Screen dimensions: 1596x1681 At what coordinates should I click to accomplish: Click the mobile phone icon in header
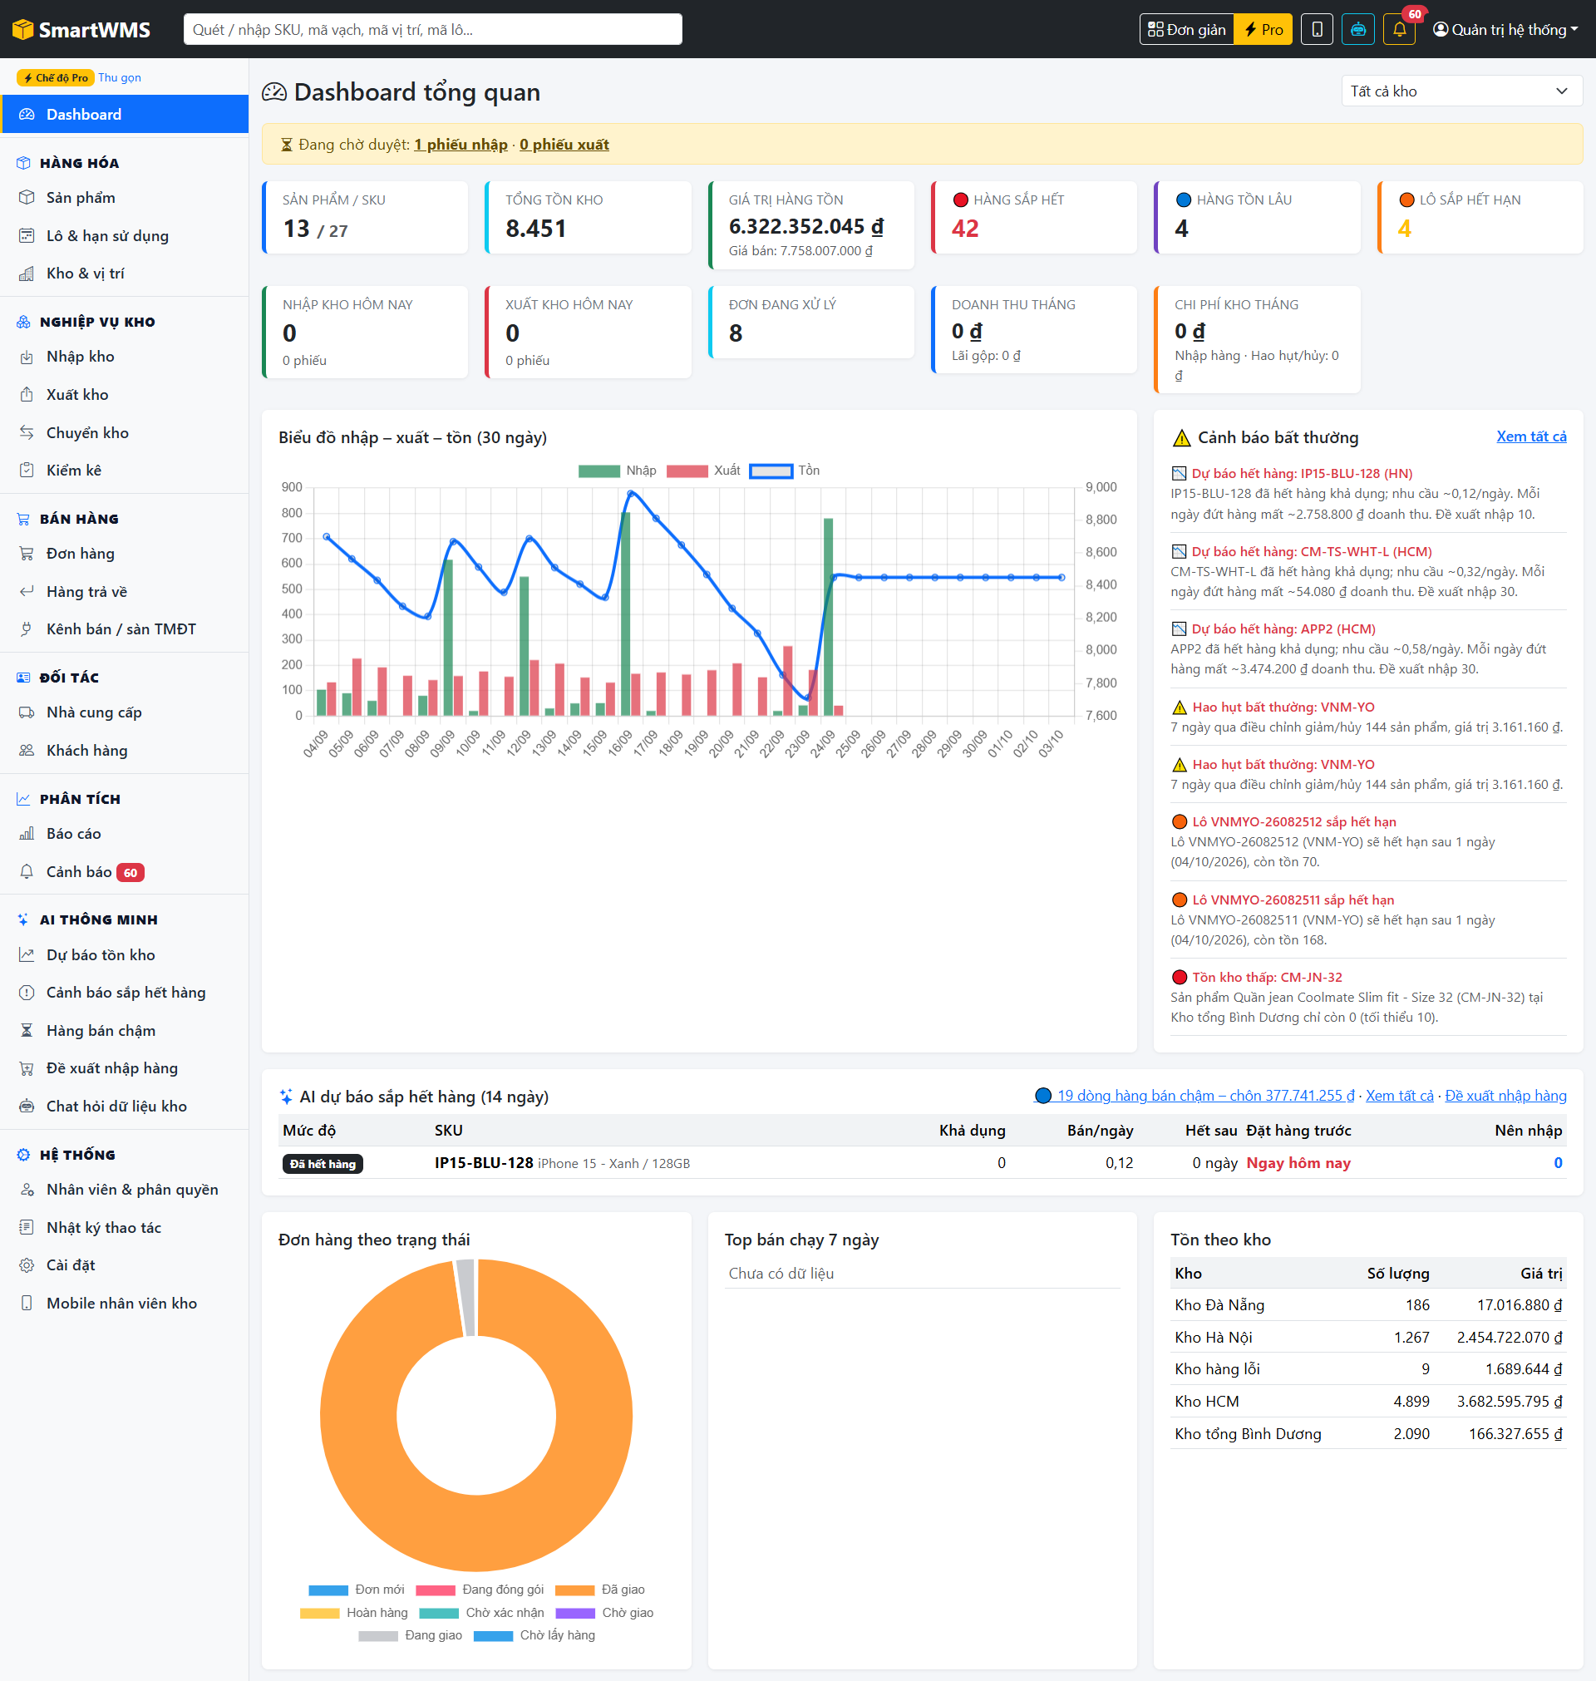click(x=1316, y=30)
